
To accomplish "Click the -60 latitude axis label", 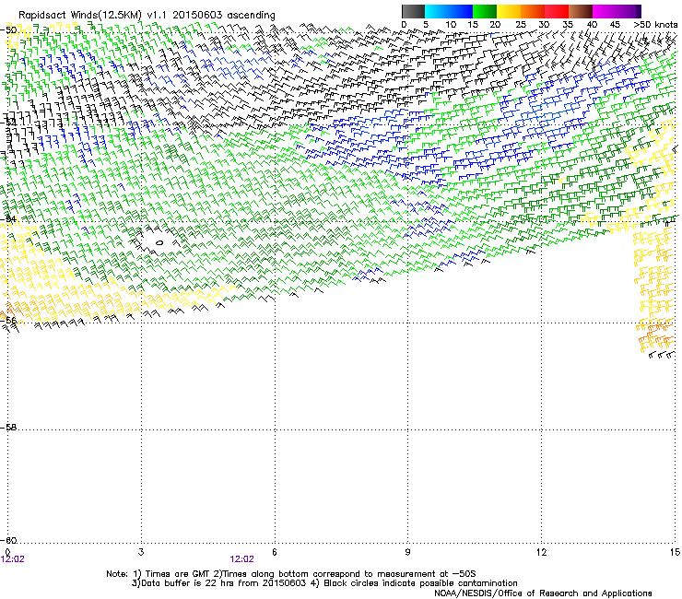I will click(x=8, y=540).
